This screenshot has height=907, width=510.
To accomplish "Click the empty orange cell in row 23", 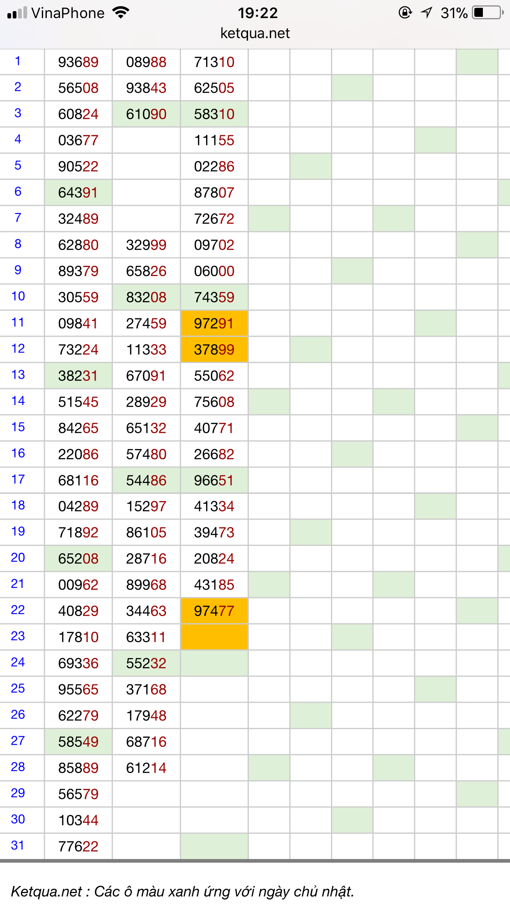I will point(214,637).
